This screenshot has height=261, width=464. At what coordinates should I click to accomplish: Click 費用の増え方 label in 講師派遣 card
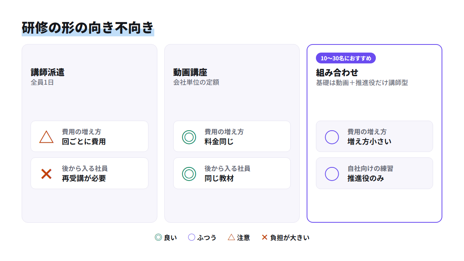coord(82,132)
